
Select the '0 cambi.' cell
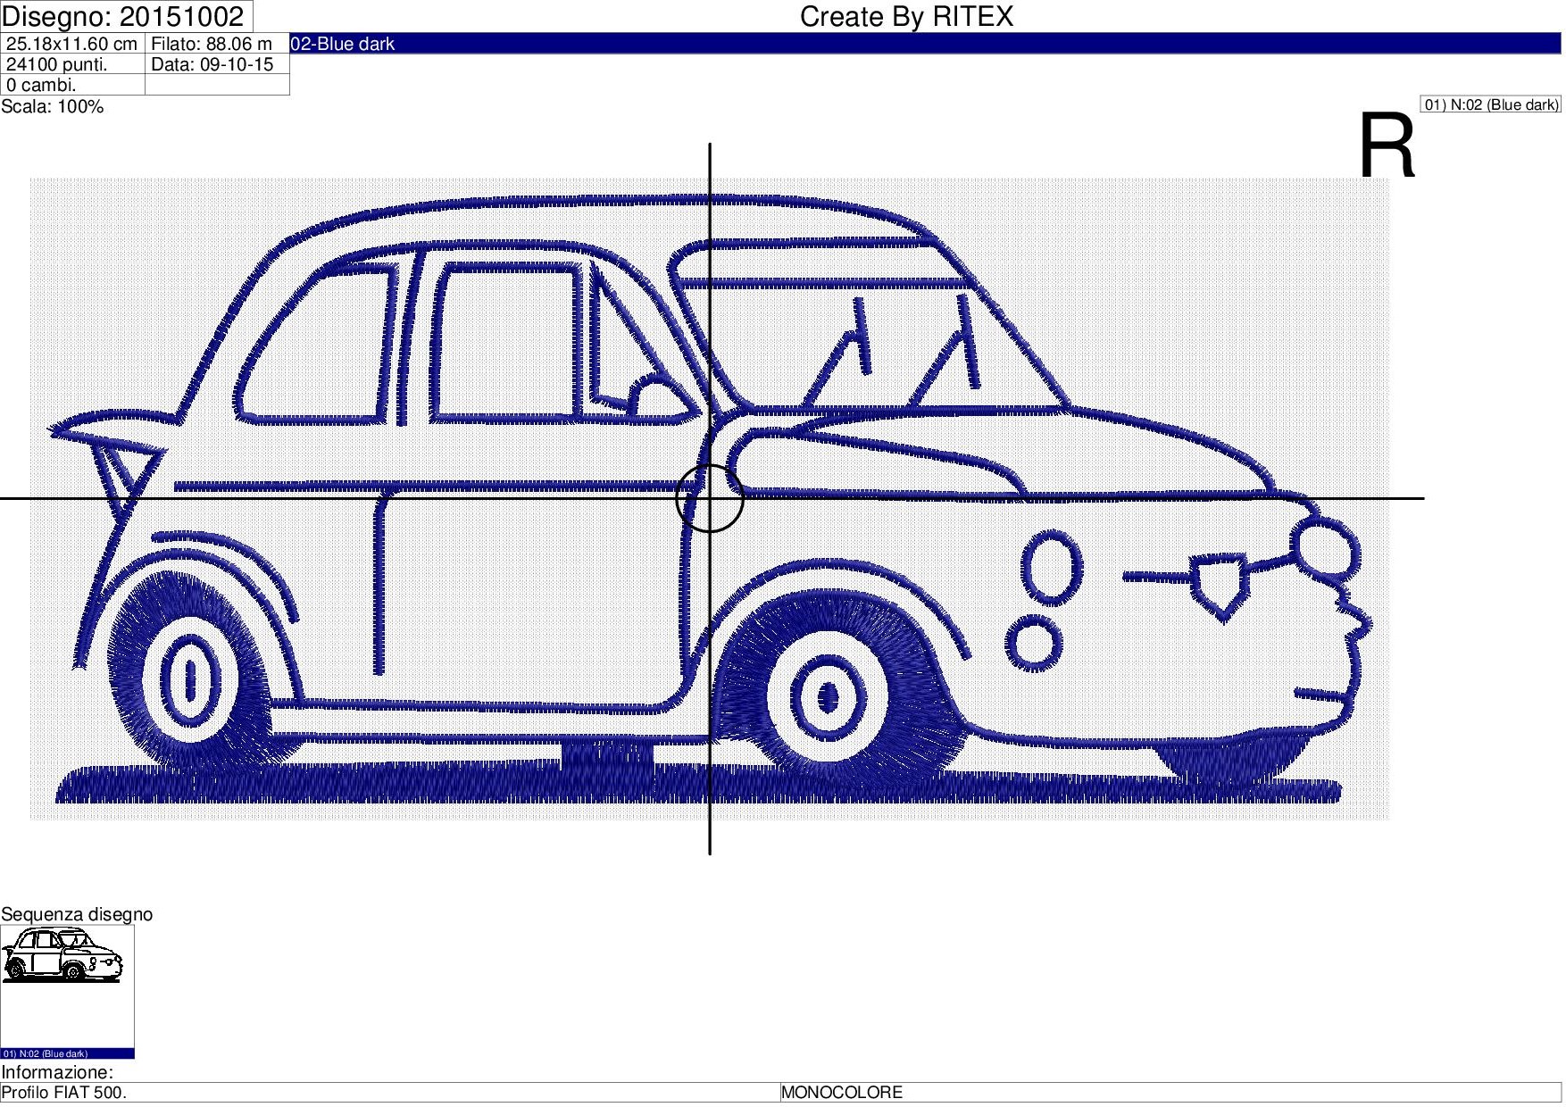(x=72, y=85)
